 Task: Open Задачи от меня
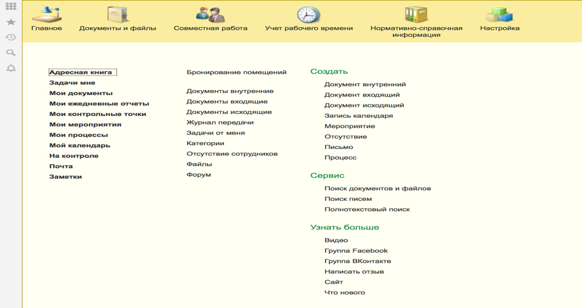pos(216,132)
